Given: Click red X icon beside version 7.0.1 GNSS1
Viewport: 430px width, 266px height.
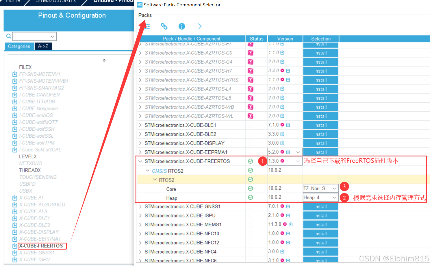Looking at the screenshot, I should click(282, 206).
